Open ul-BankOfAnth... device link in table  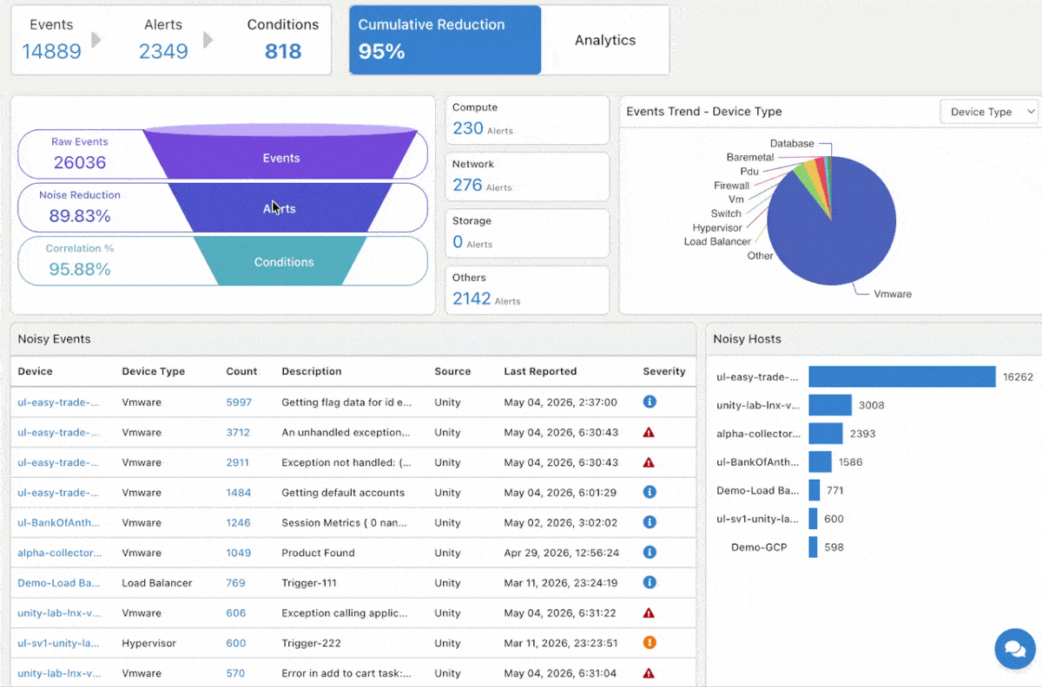tap(58, 523)
